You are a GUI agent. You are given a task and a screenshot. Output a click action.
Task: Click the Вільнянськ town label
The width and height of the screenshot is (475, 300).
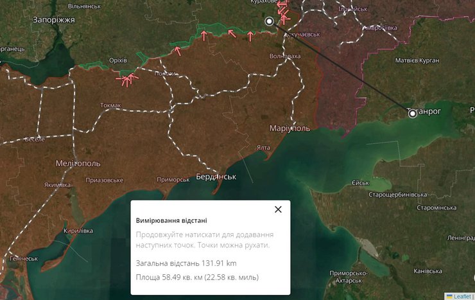click(84, 6)
